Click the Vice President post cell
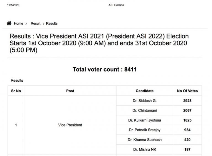The image size is (212, 156). coord(70,125)
